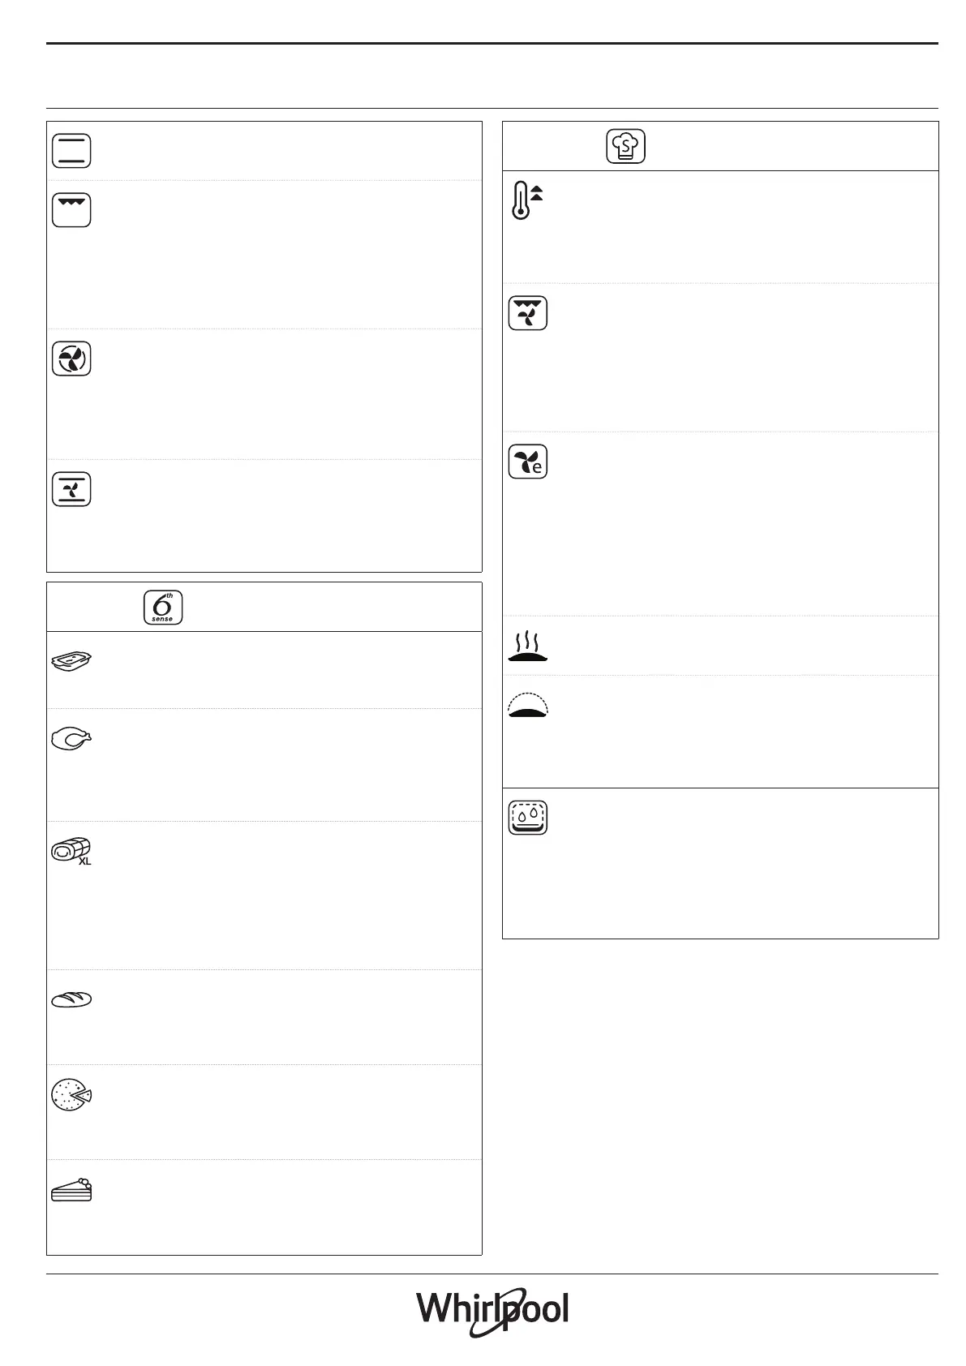966x1366 pixels.
Task: Click the Conventional heating function icon
Action: (71, 151)
